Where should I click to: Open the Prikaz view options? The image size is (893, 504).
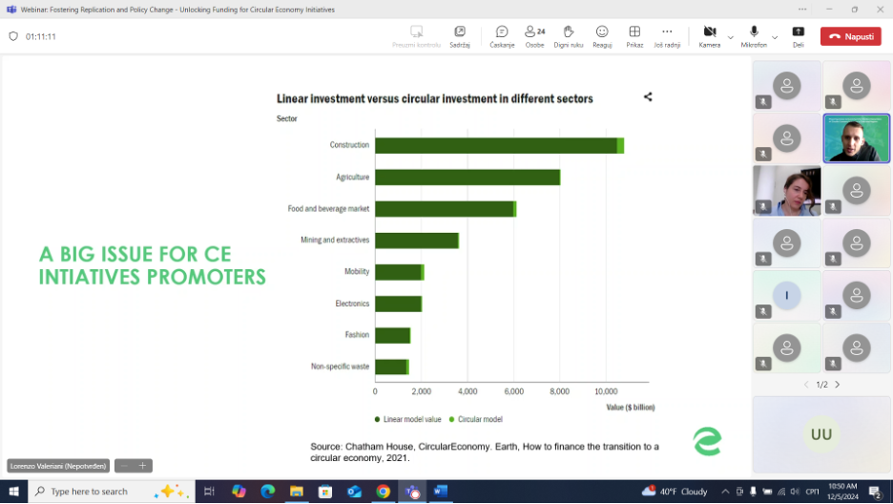tap(634, 35)
